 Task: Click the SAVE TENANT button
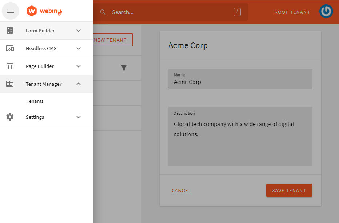click(289, 190)
